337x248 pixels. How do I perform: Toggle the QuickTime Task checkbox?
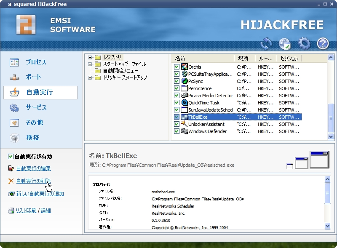pos(177,102)
